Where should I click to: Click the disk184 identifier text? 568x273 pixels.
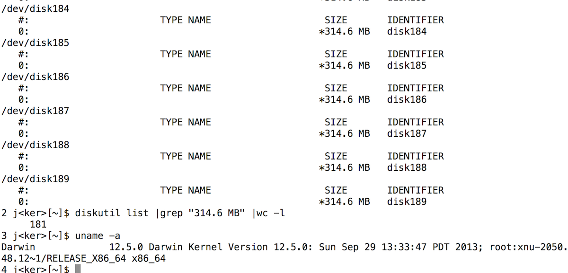(407, 31)
